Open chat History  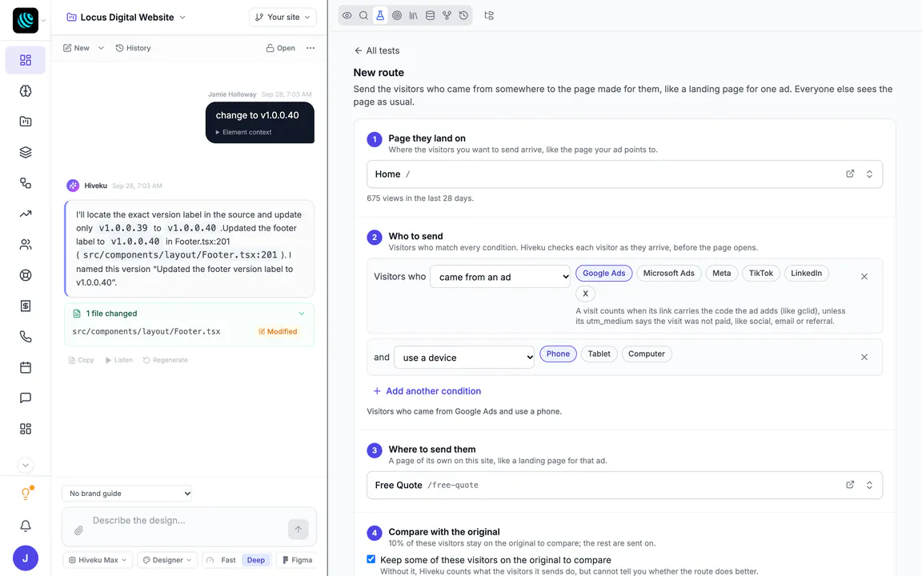click(x=133, y=48)
